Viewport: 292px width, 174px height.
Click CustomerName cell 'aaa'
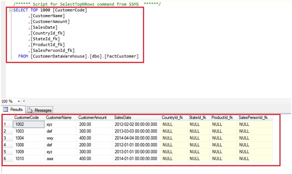pyautogui.click(x=60, y=159)
